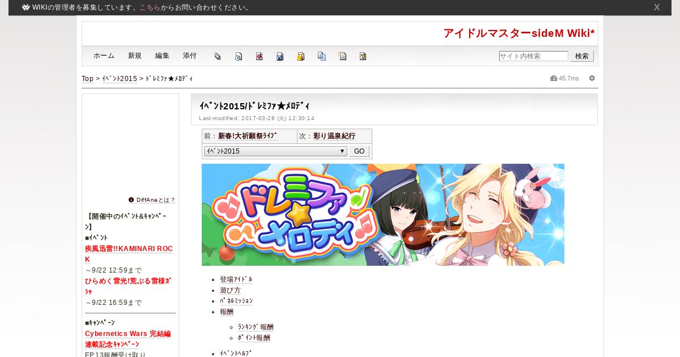Open the アイドルマスターsideM Wiki* title link
680x357 pixels.
[519, 33]
